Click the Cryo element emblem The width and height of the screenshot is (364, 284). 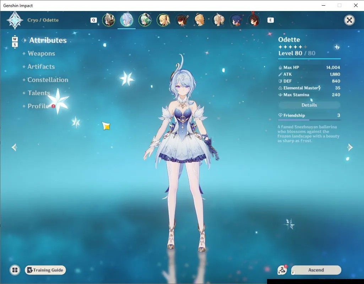point(15,20)
